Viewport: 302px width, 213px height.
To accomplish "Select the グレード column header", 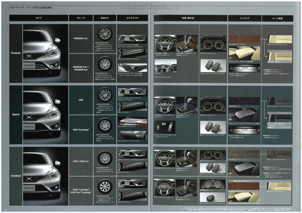I will (x=81, y=18).
